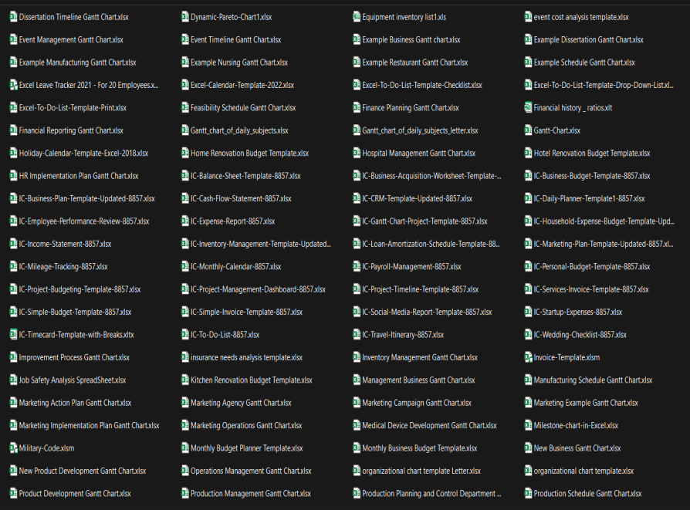
Task: Select the IC-Wedding-Checklist-8857.xlsx file name
Action: [x=580, y=335]
